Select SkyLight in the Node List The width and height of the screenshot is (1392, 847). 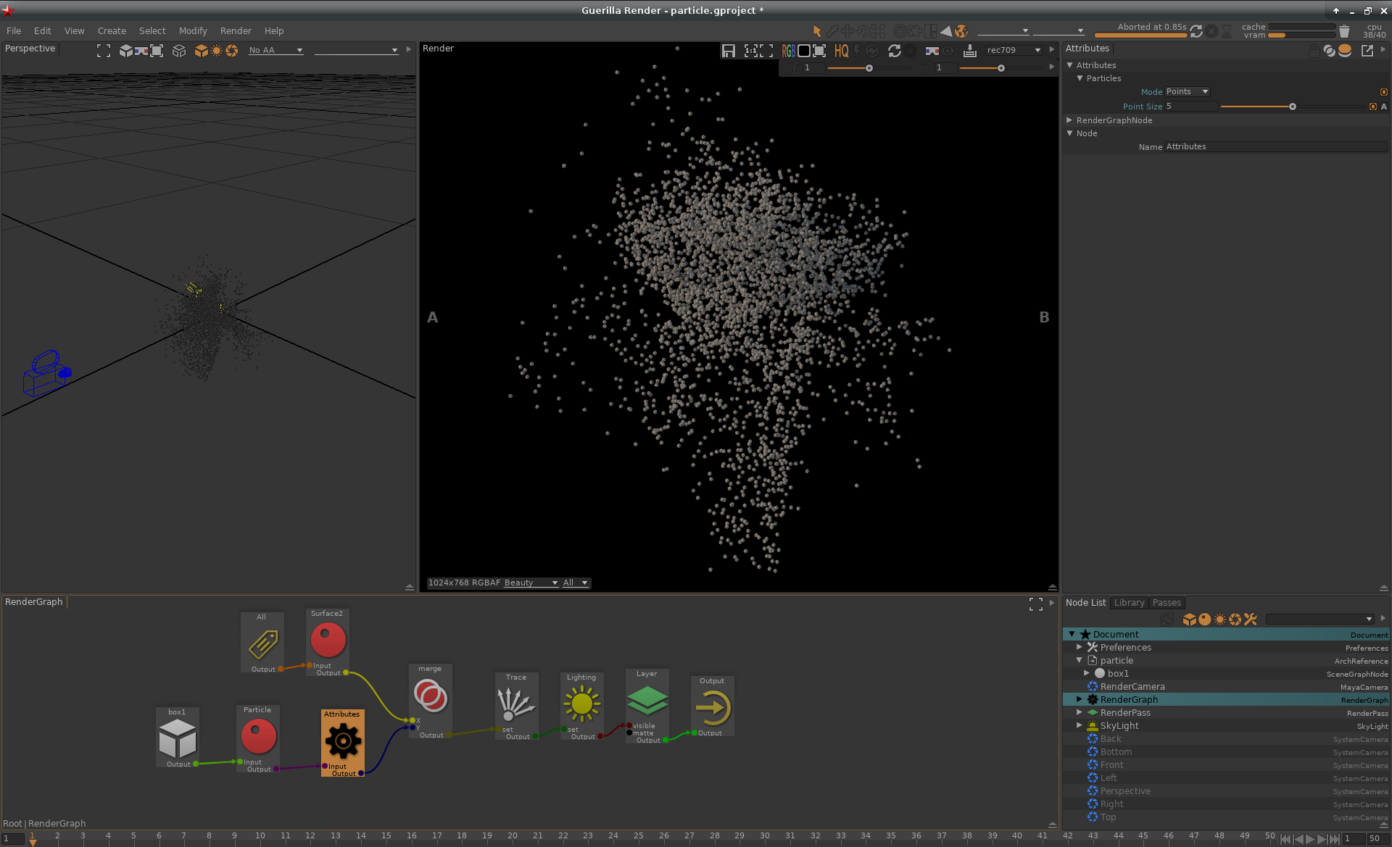tap(1119, 726)
